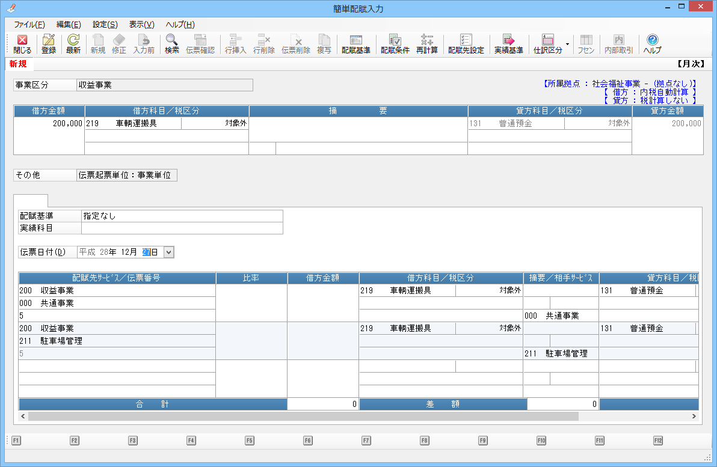Click the 最新 (refresh) toolbar icon
The height and width of the screenshot is (467, 717).
point(73,44)
